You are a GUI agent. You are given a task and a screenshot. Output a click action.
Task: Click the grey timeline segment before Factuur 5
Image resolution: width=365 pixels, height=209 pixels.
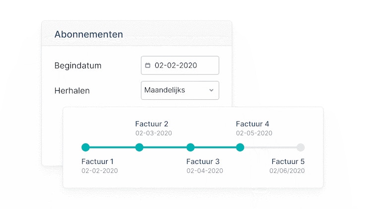(270, 147)
